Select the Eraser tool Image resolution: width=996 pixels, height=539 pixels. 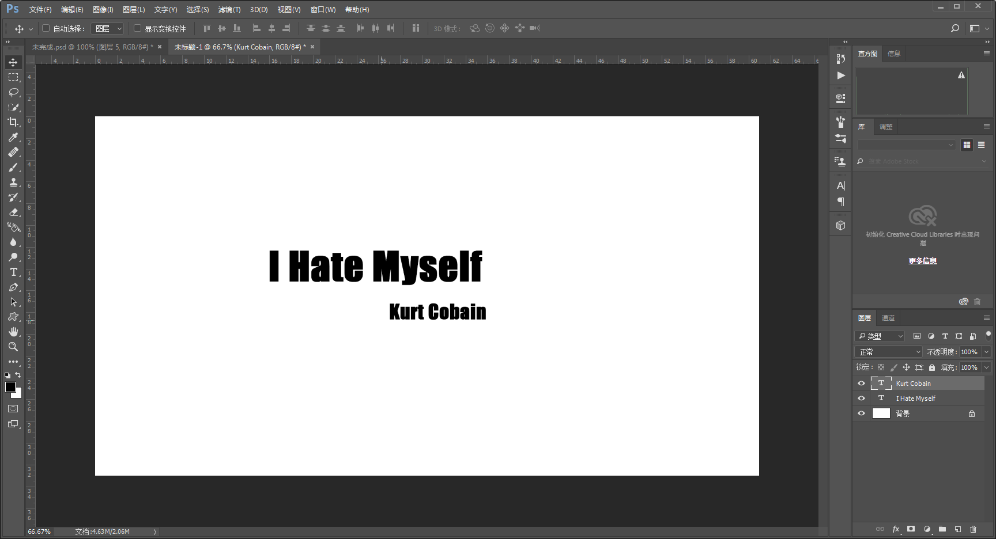coord(13,212)
